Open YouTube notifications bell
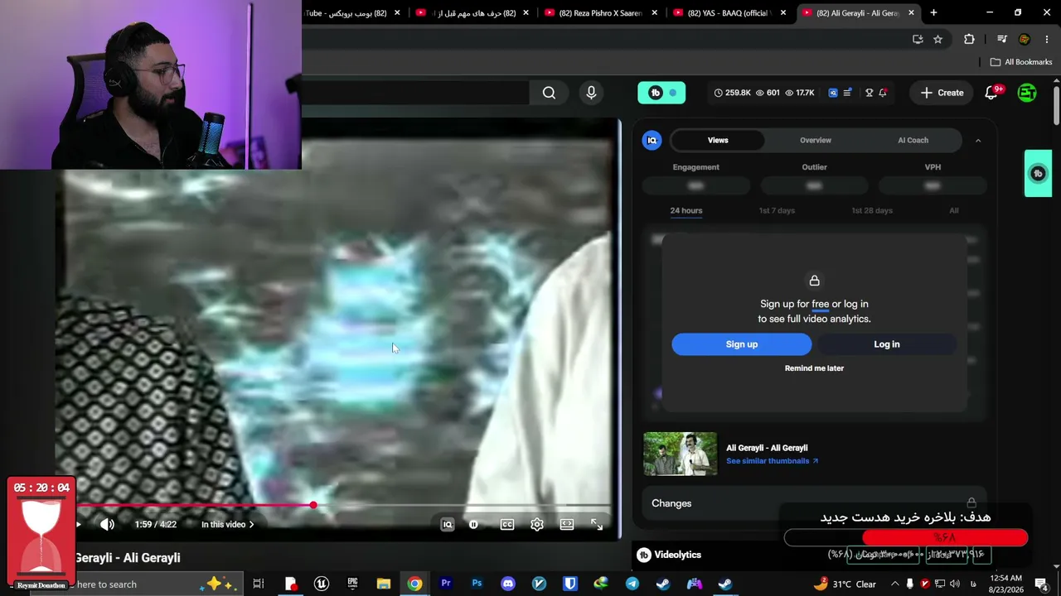 [991, 93]
